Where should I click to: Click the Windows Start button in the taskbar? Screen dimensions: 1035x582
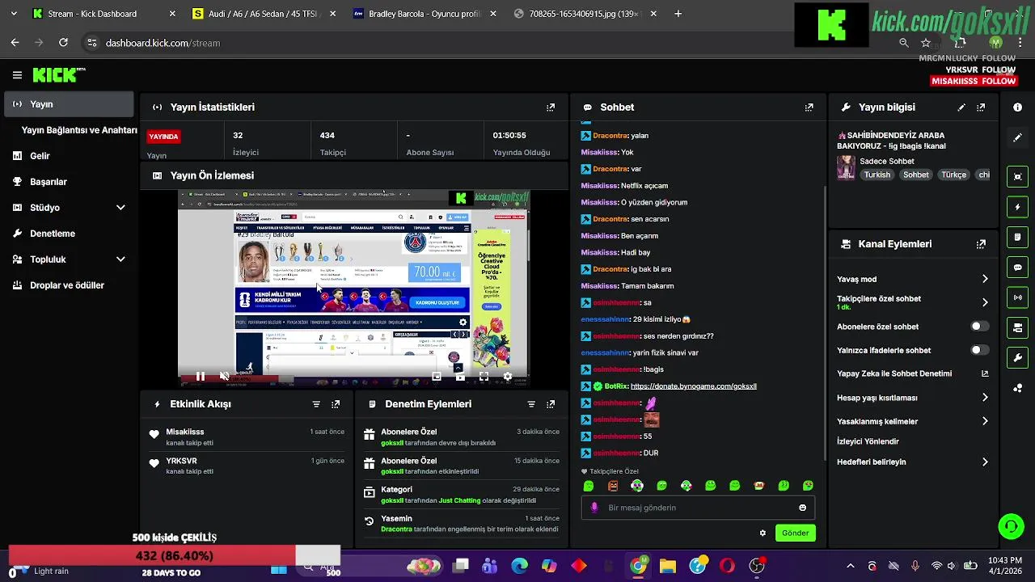[279, 568]
